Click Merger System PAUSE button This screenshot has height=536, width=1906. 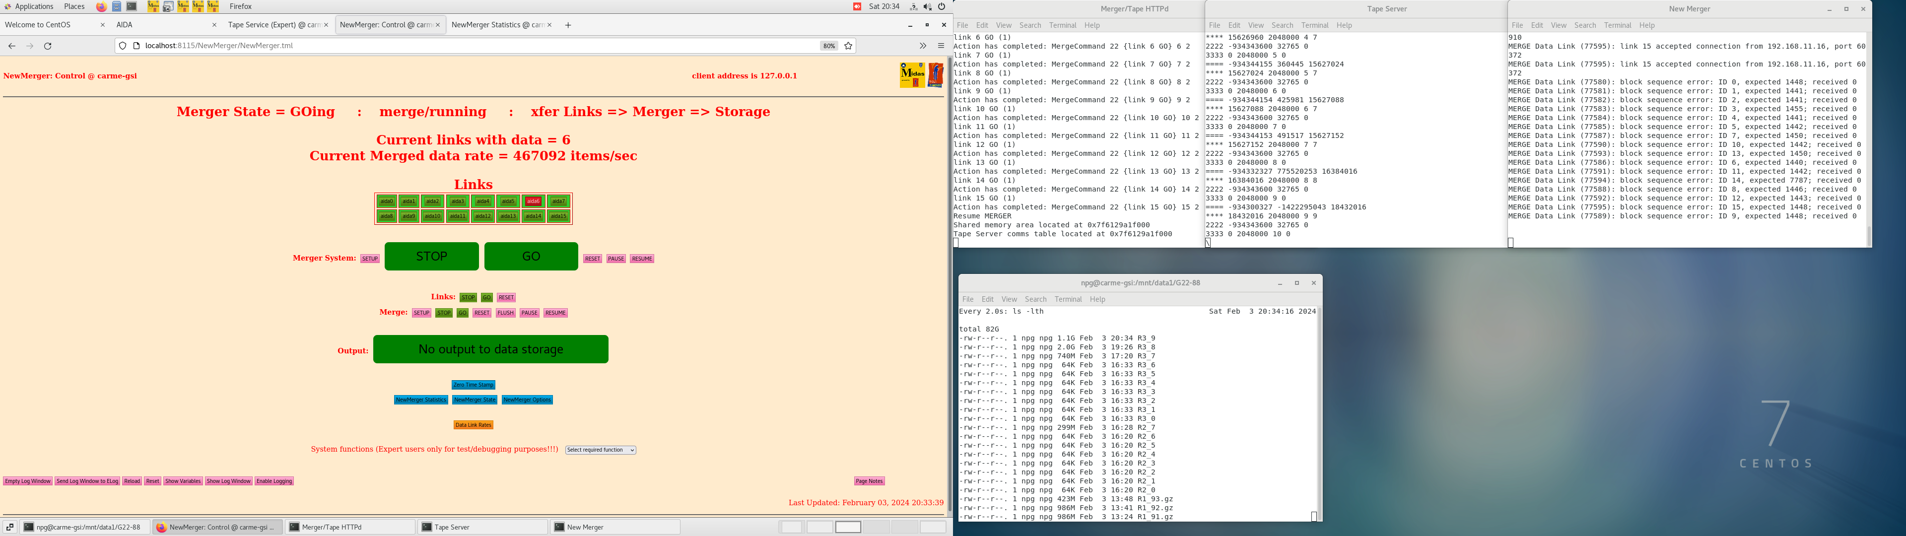(x=616, y=259)
